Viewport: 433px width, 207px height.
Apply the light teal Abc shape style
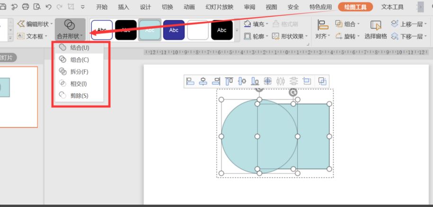150,30
